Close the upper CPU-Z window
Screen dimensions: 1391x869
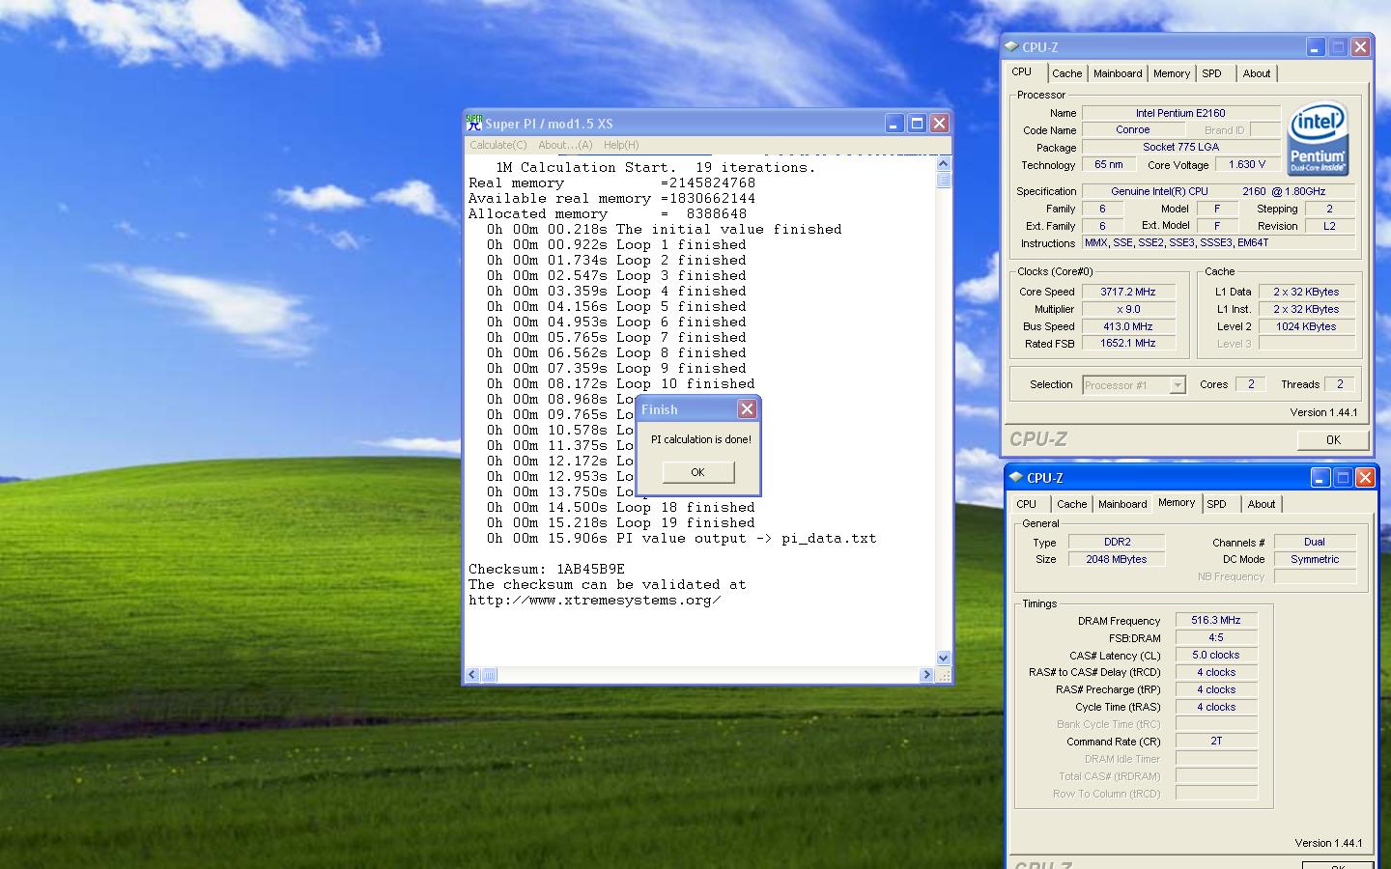1361,46
